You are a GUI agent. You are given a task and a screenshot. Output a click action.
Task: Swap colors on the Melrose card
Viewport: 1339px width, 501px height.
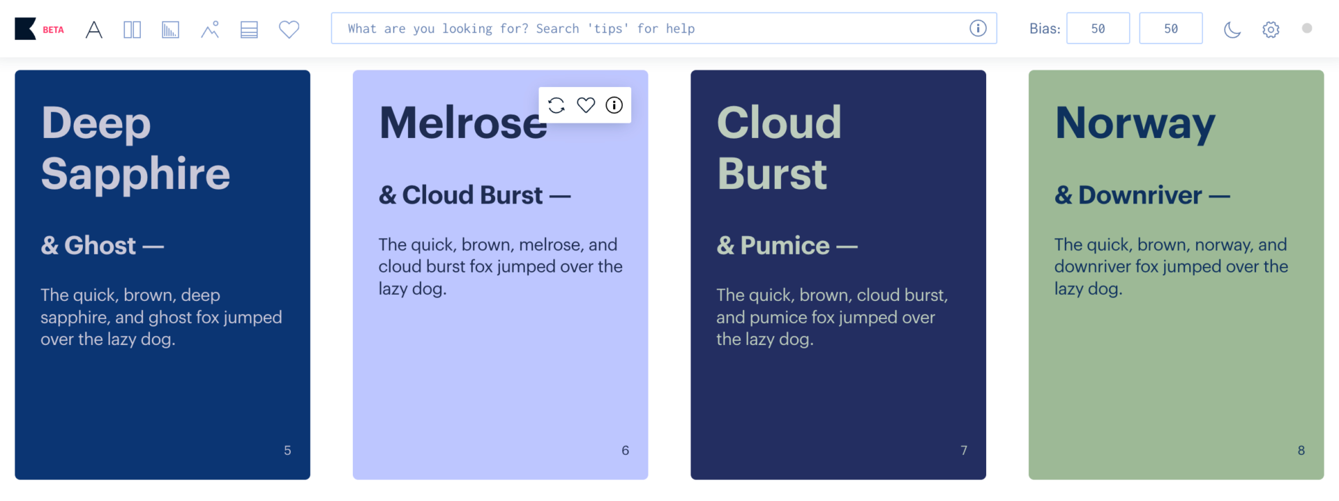coord(557,105)
